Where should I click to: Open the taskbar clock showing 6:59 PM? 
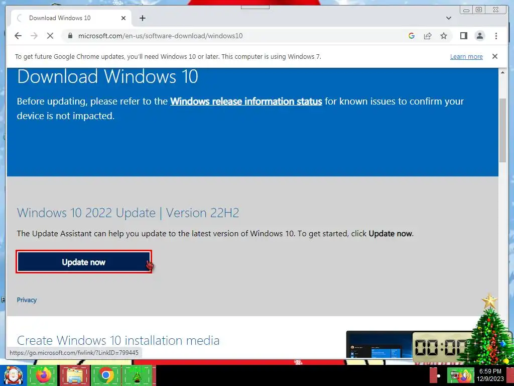click(490, 375)
